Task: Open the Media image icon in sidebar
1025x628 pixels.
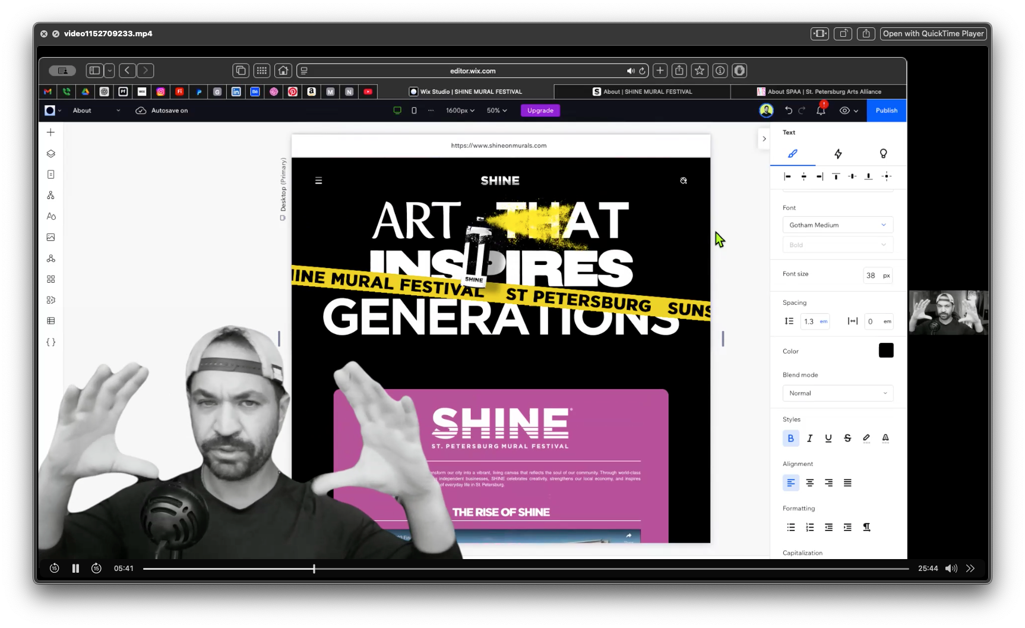Action: [50, 237]
